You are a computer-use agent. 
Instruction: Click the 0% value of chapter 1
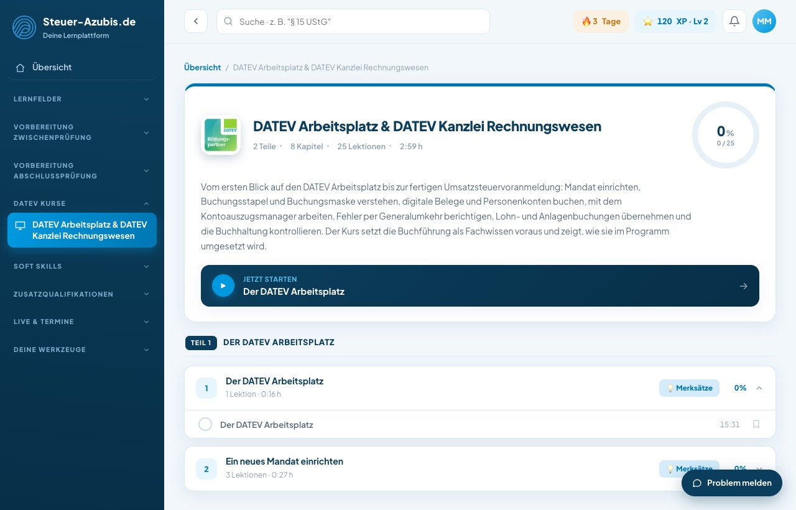tap(740, 388)
